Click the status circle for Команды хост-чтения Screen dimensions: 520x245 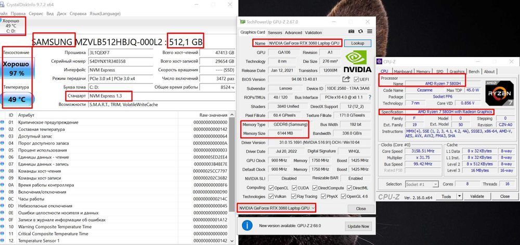(x=3, y=171)
